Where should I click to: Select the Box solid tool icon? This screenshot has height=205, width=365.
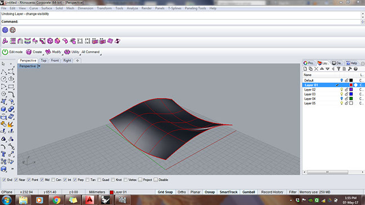(3, 109)
